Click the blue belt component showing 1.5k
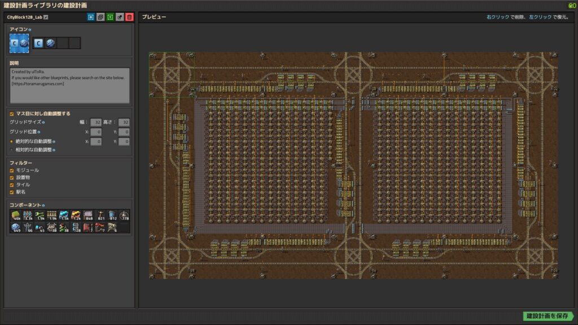 [x=64, y=216]
